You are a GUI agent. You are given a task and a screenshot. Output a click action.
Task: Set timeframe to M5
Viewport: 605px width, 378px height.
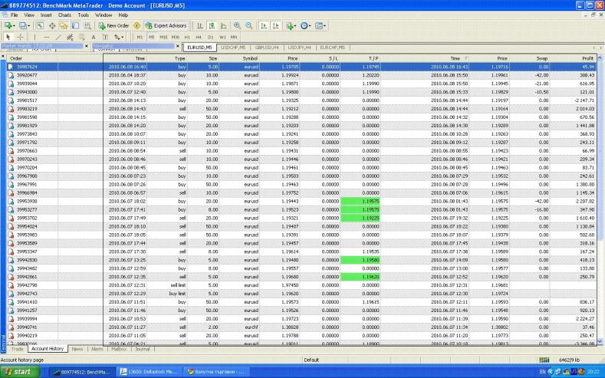tap(151, 37)
